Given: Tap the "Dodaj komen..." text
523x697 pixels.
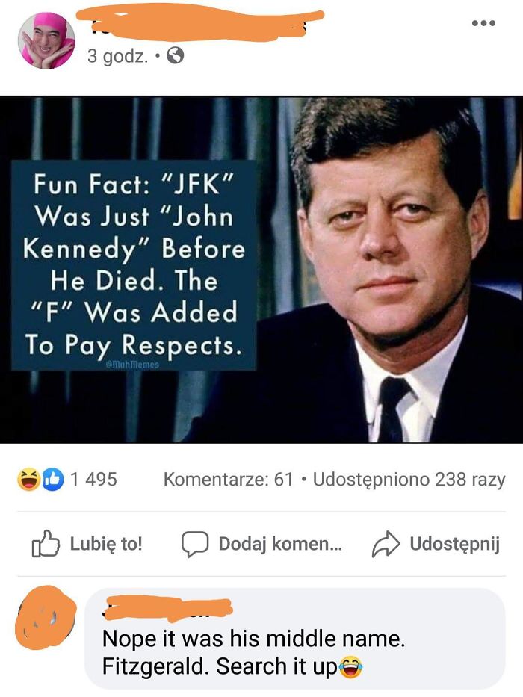Looking at the screenshot, I should (x=281, y=544).
